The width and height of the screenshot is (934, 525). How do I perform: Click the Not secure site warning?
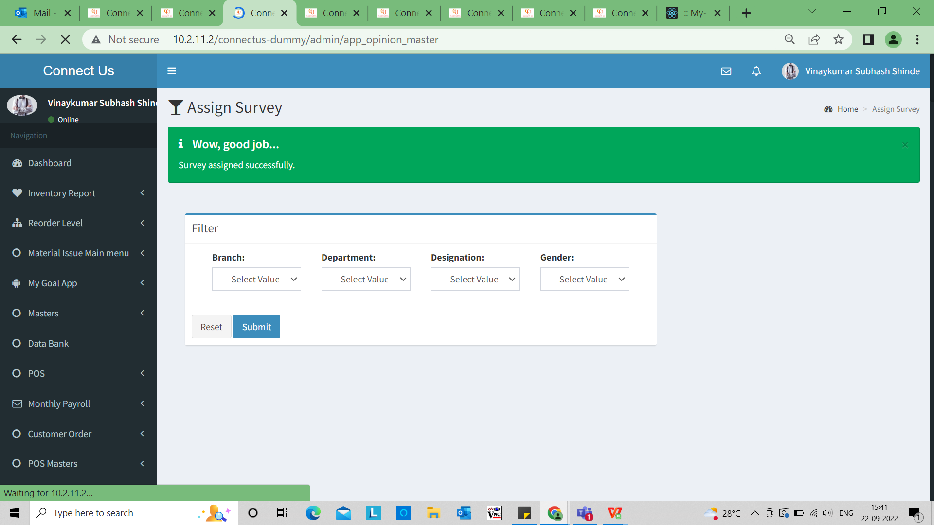tap(125, 39)
